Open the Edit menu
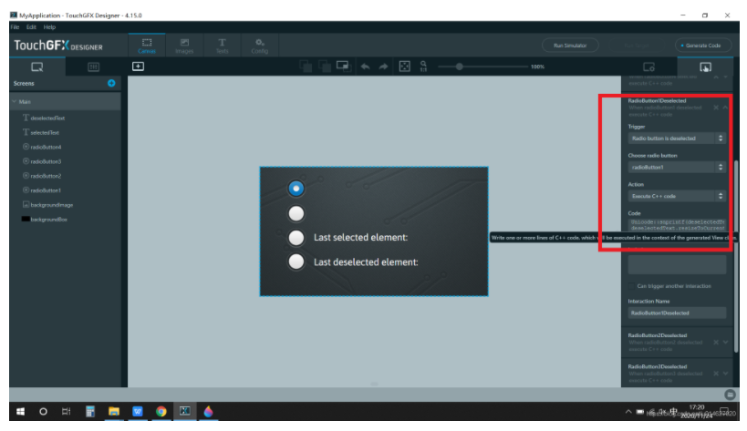This screenshot has height=431, width=747. 31,27
